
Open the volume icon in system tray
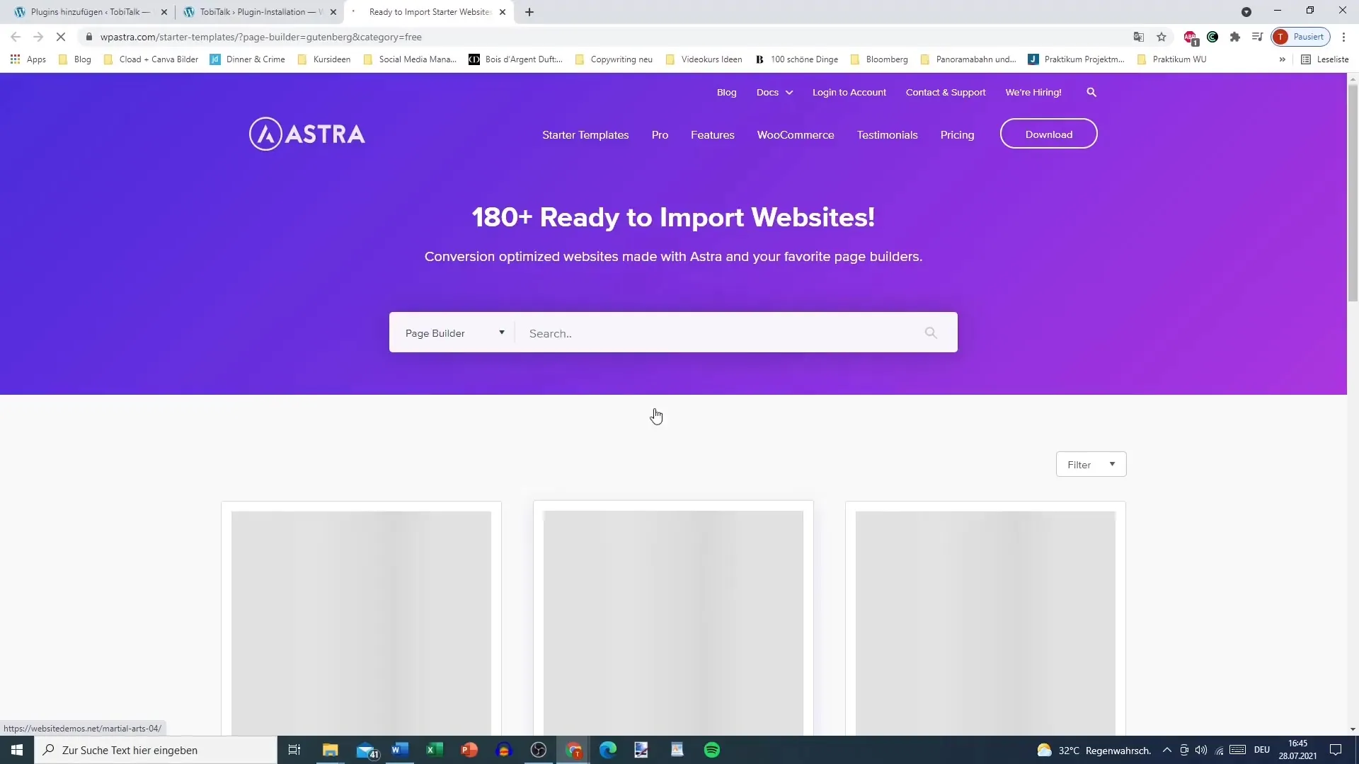pos(1201,750)
